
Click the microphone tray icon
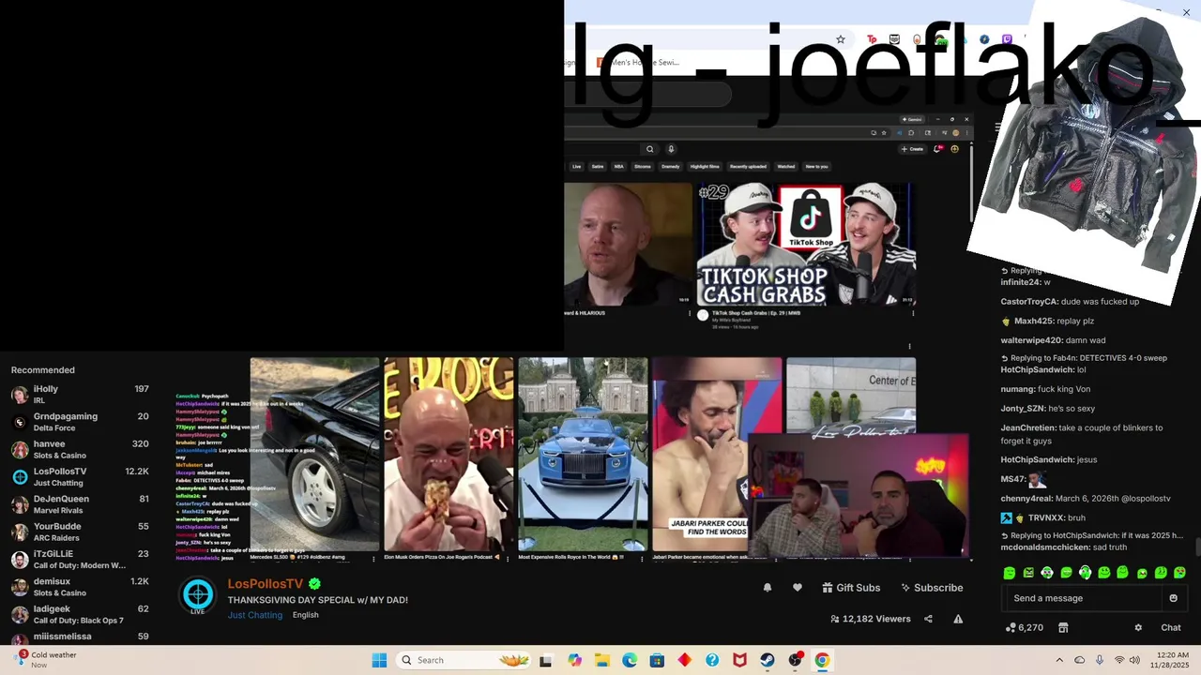click(1100, 660)
